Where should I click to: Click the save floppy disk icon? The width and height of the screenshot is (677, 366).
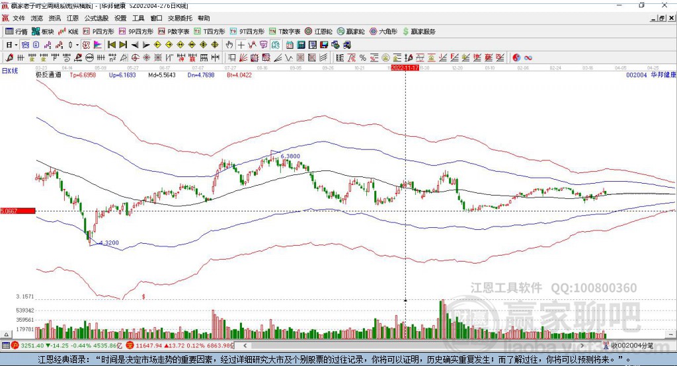click(x=324, y=45)
